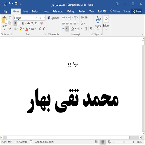The height and width of the screenshot is (145, 145).
Task: Click the Grow Font icon
Action: click(40, 29)
